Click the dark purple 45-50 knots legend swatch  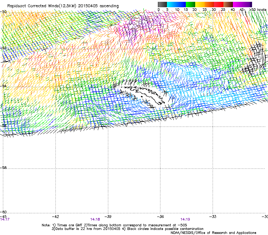(x=247, y=4)
